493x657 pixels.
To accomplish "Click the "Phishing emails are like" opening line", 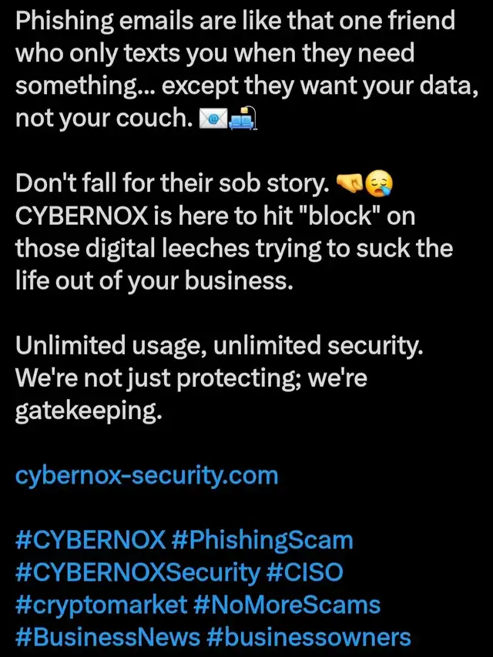I will (235, 21).
